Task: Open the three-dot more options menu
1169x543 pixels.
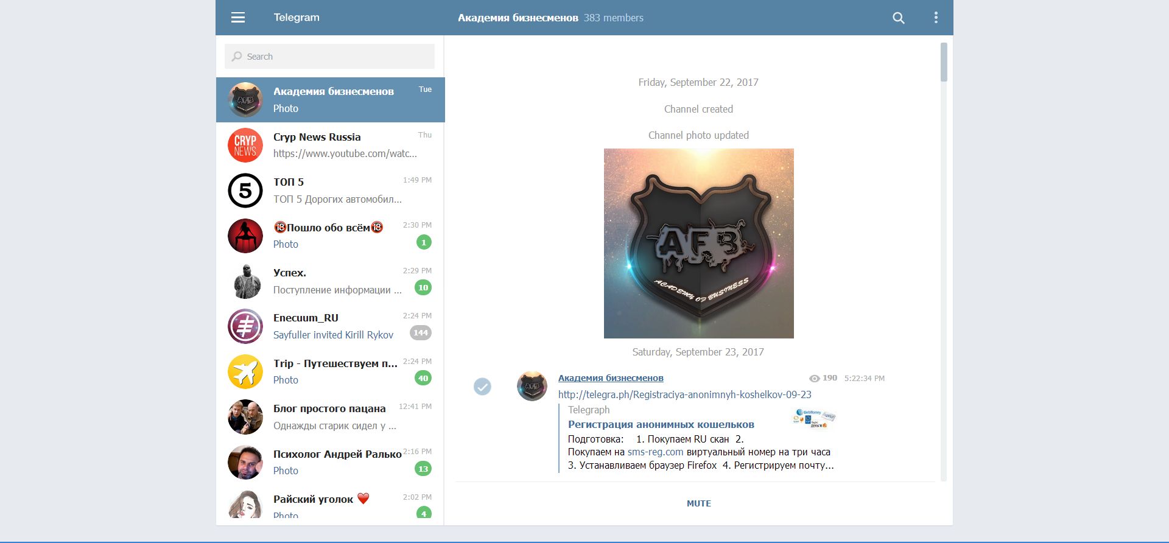Action: (x=936, y=18)
